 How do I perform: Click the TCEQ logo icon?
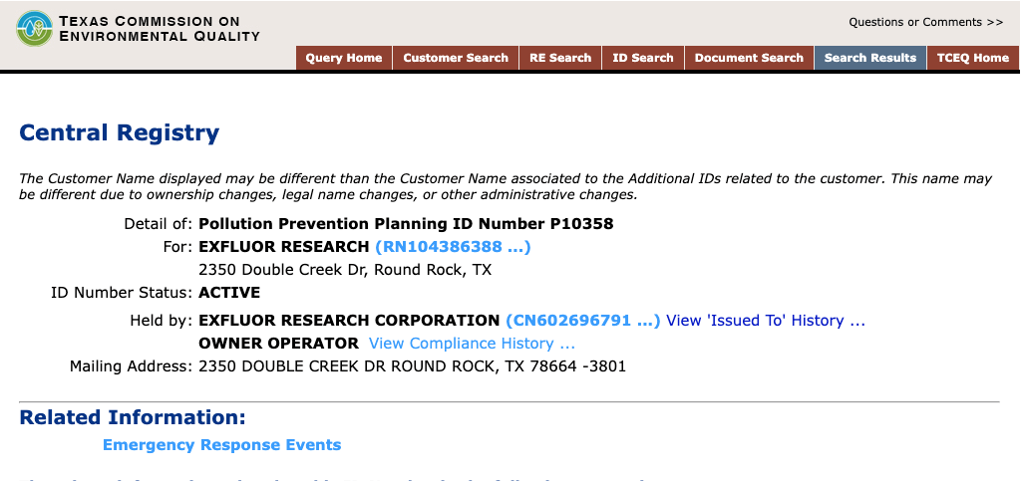point(35,28)
